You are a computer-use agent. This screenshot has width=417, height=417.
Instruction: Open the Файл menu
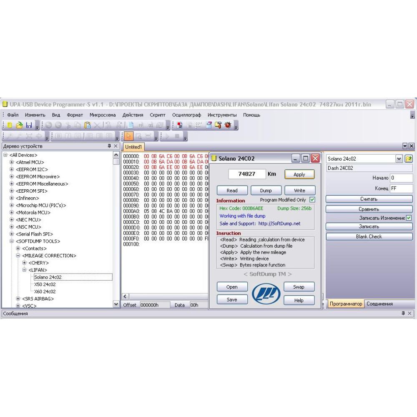tap(13, 115)
